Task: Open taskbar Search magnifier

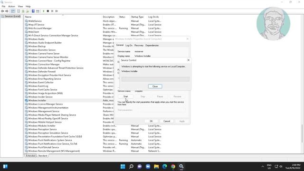Action: (x=131, y=166)
